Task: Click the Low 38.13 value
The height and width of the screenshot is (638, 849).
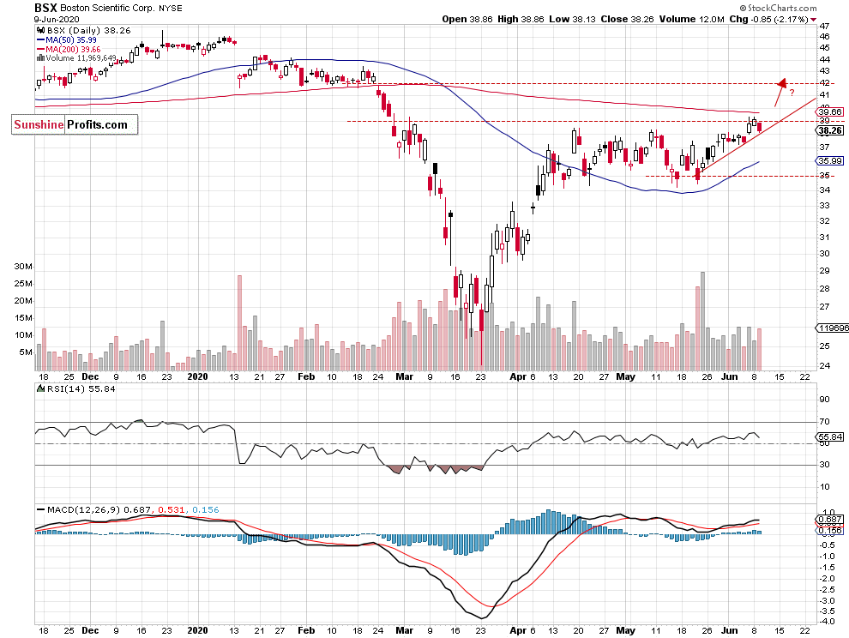Action: pos(572,19)
